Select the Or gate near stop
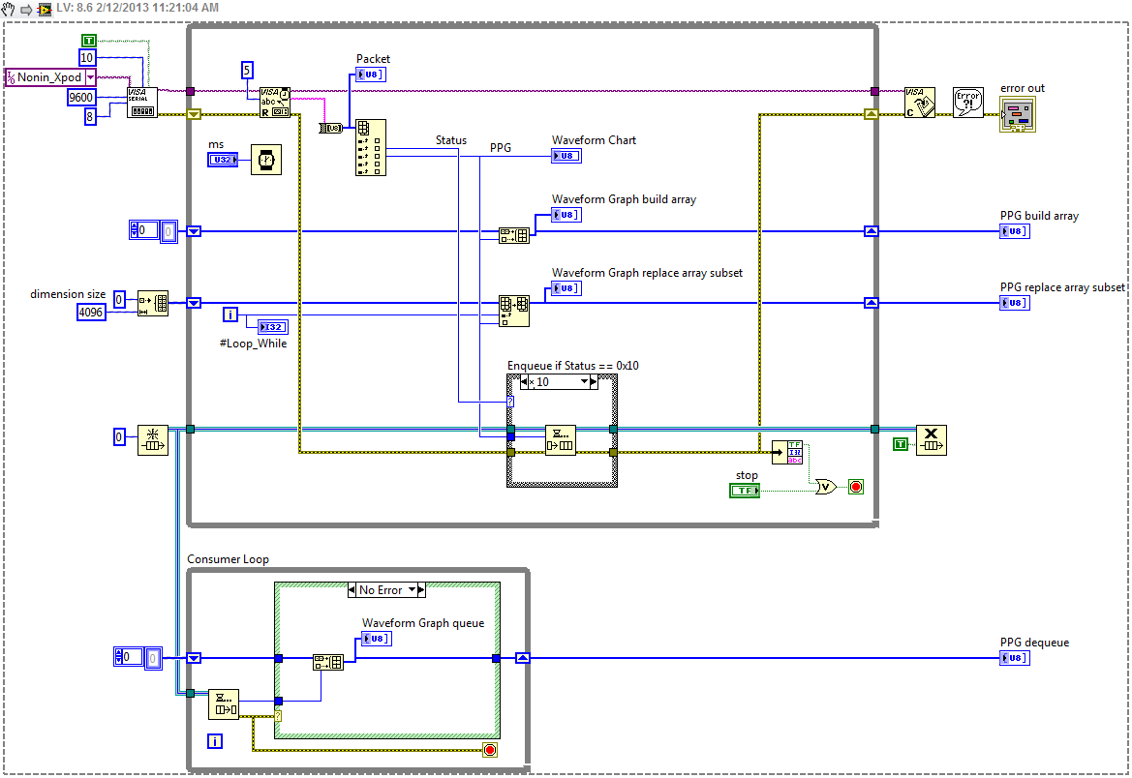 click(x=825, y=487)
